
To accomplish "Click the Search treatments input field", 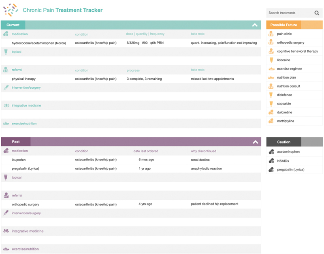I will [x=289, y=13].
